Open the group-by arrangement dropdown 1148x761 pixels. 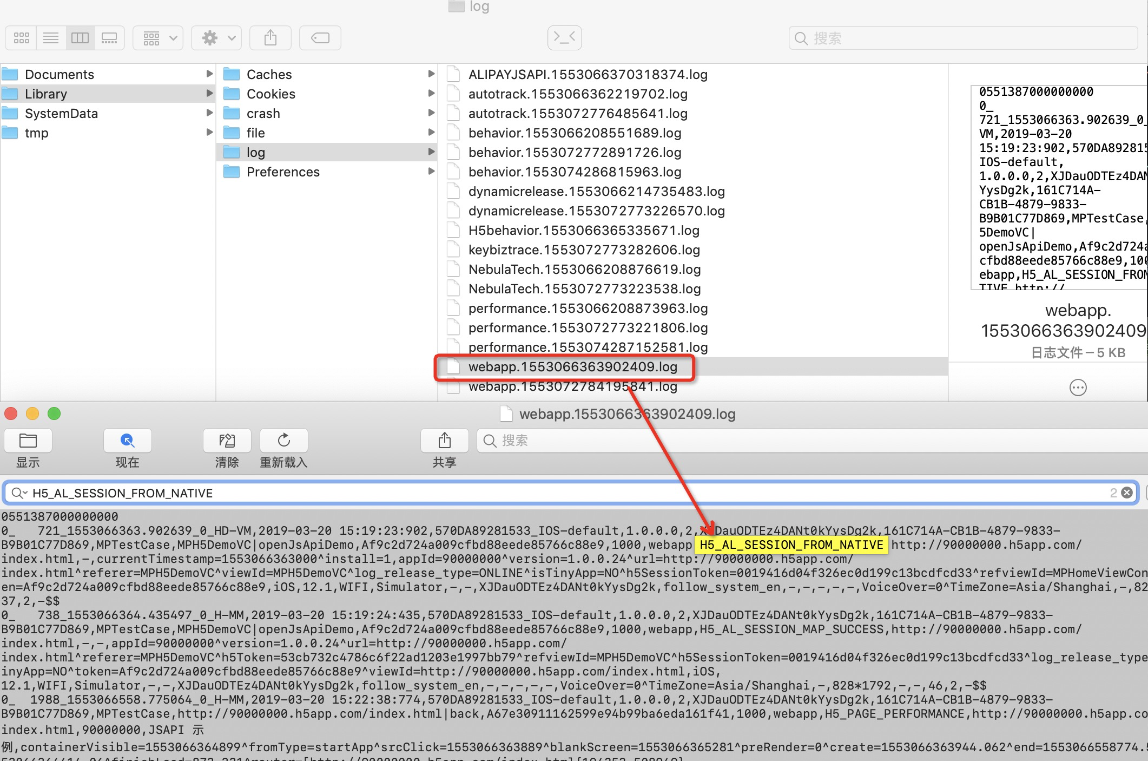click(159, 38)
